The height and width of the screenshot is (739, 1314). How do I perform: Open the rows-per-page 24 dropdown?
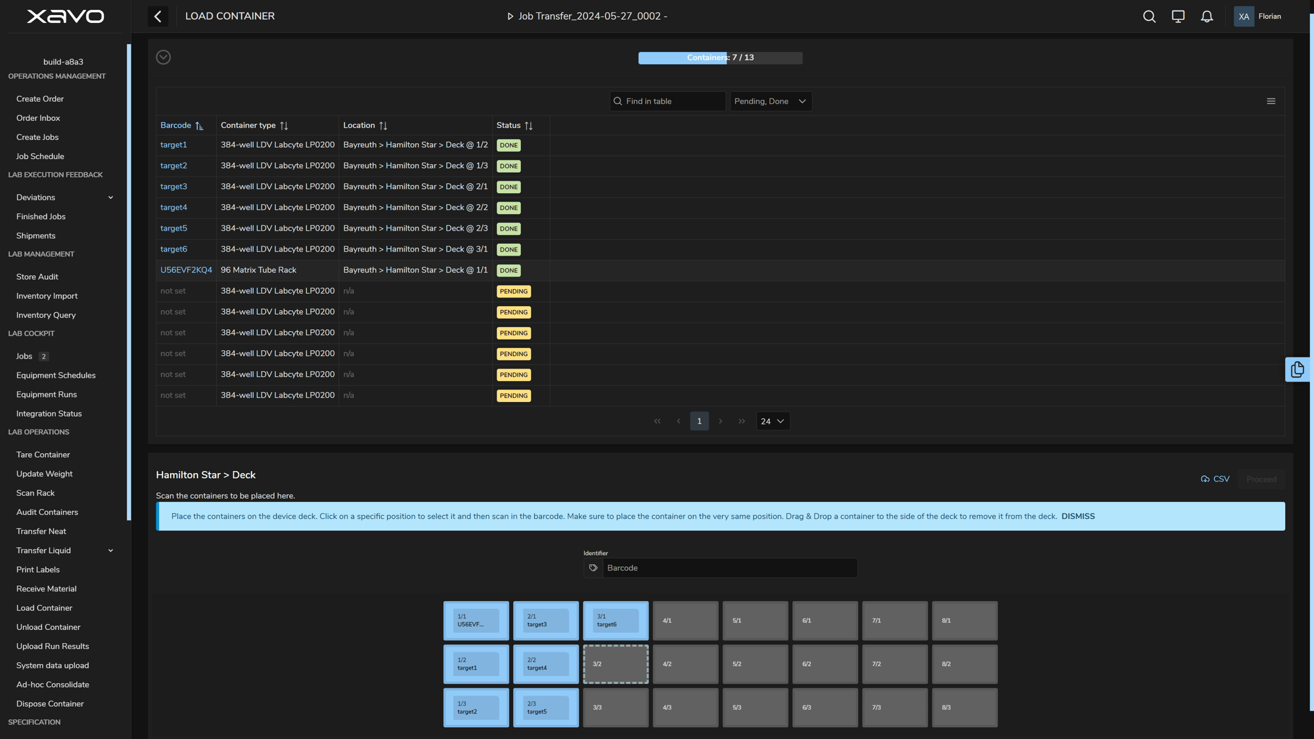[773, 421]
